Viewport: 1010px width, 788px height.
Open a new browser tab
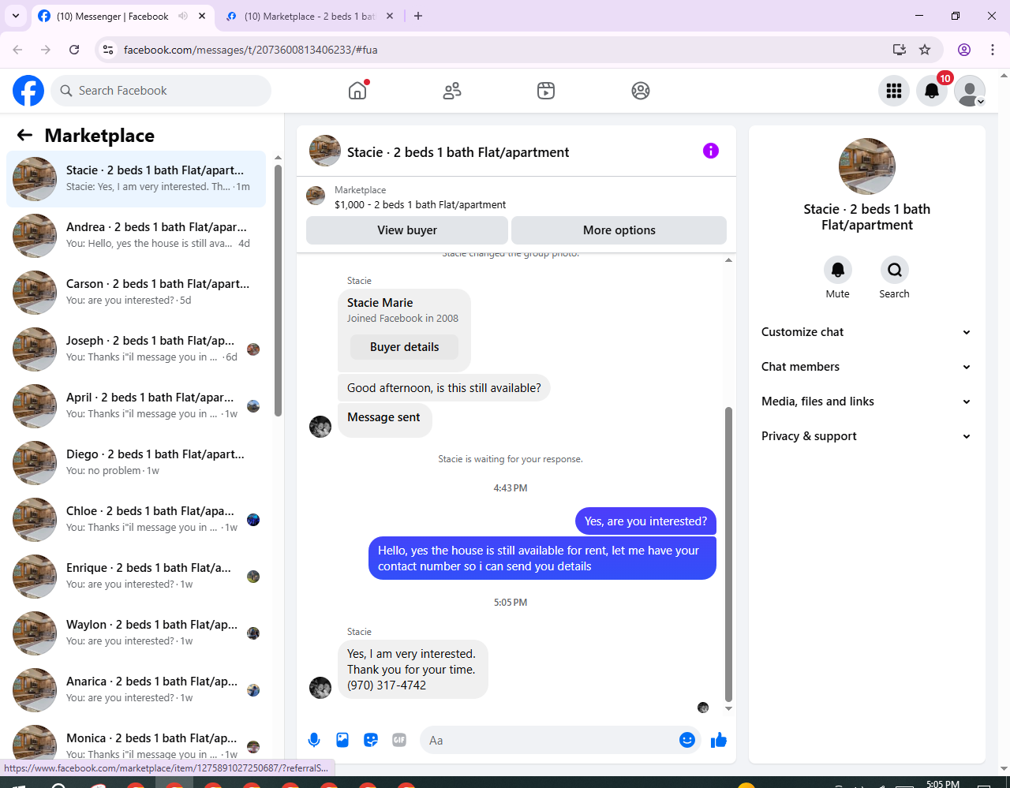pyautogui.click(x=418, y=16)
